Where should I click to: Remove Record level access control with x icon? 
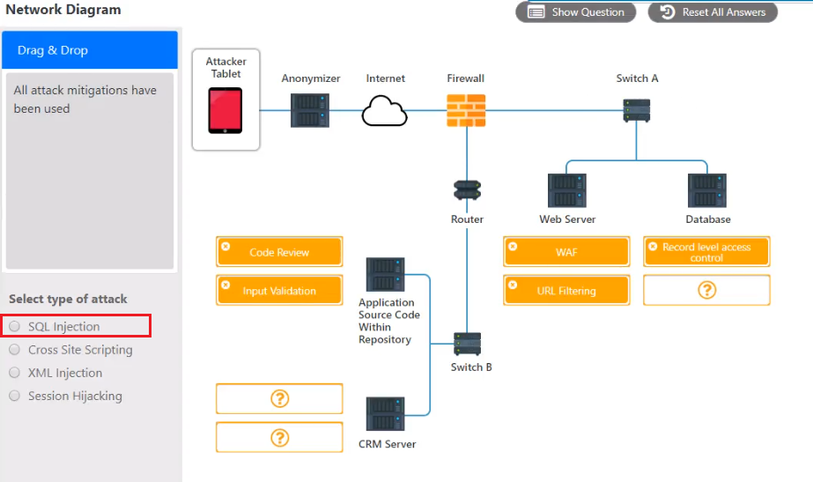tap(653, 247)
